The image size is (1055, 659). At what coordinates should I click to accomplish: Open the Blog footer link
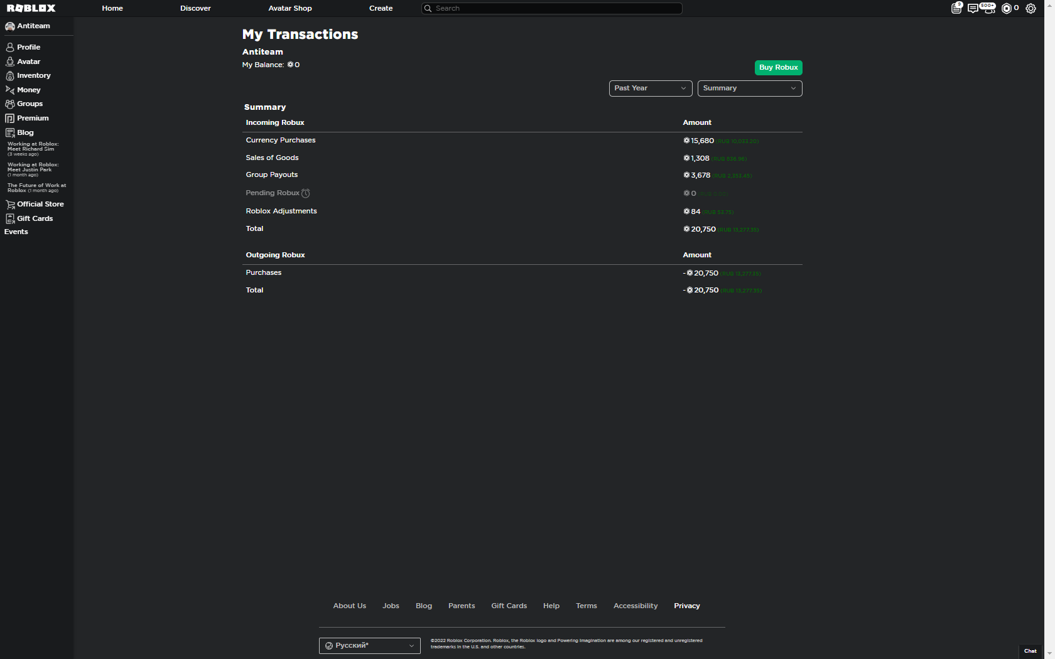pyautogui.click(x=424, y=606)
